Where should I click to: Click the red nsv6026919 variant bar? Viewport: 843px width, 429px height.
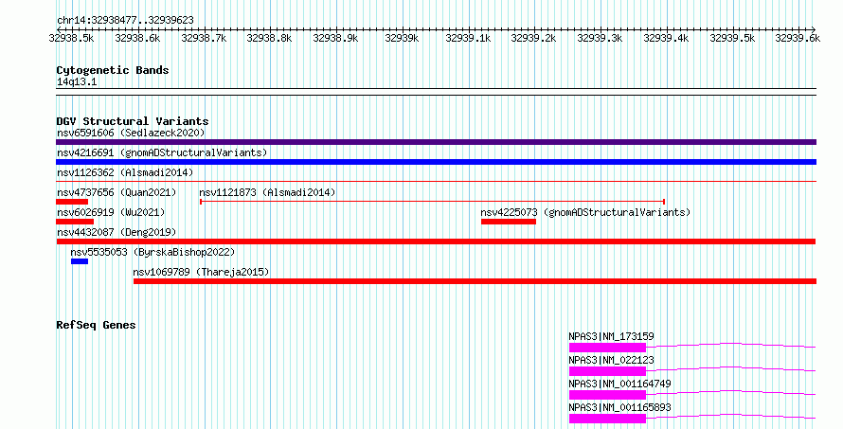[x=75, y=222]
